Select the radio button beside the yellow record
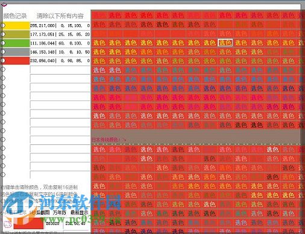Screen dimensions: 305x234 [x=3, y=25]
